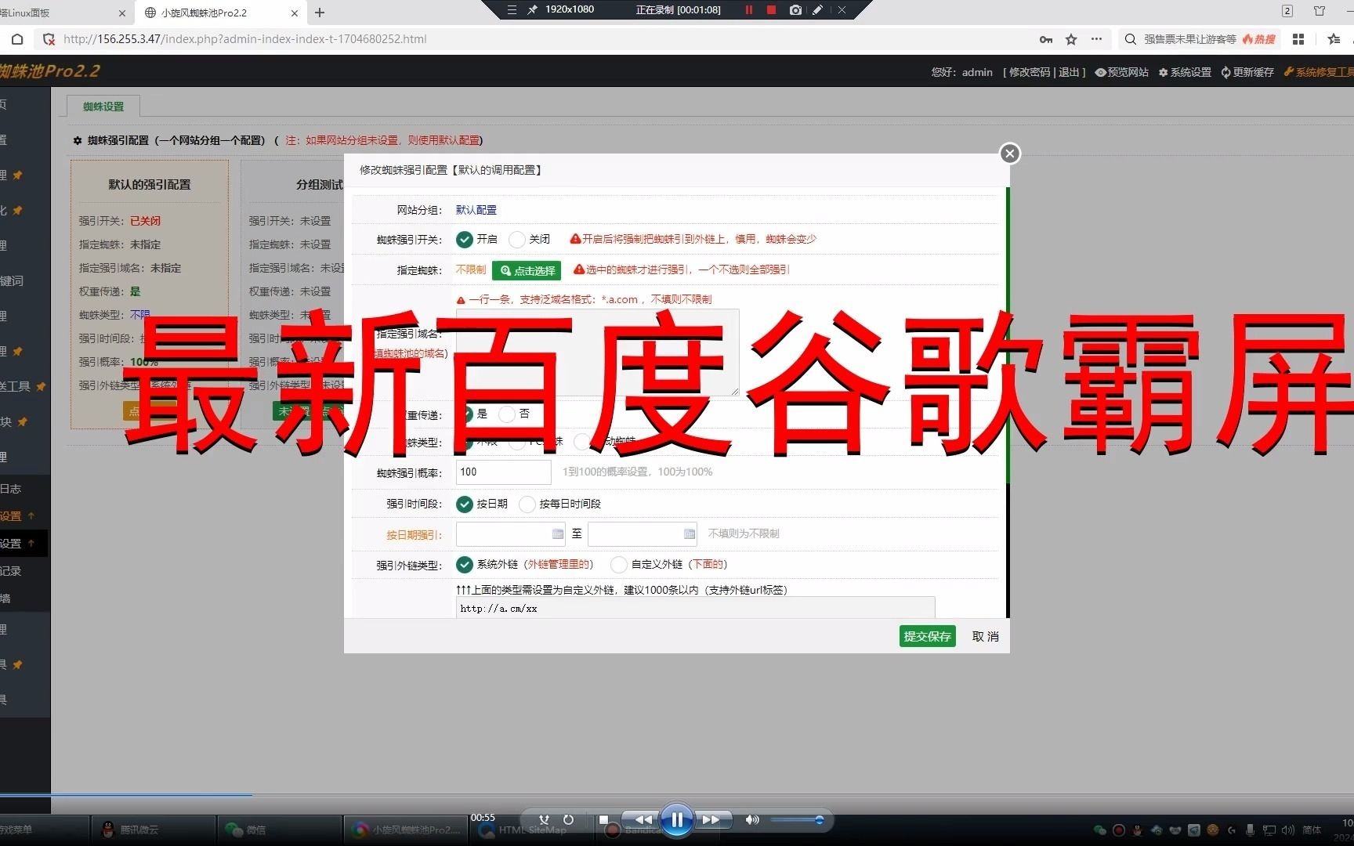
Task: Close the spider config dialog with the round X
Action: [1010, 154]
